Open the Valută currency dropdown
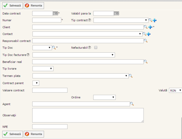The width and height of the screenshot is (182, 139). [x=175, y=90]
